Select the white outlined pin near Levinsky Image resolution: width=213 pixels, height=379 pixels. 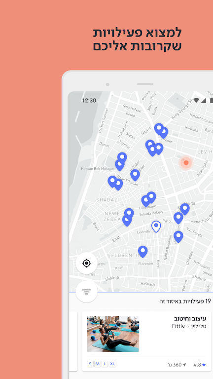(156, 227)
